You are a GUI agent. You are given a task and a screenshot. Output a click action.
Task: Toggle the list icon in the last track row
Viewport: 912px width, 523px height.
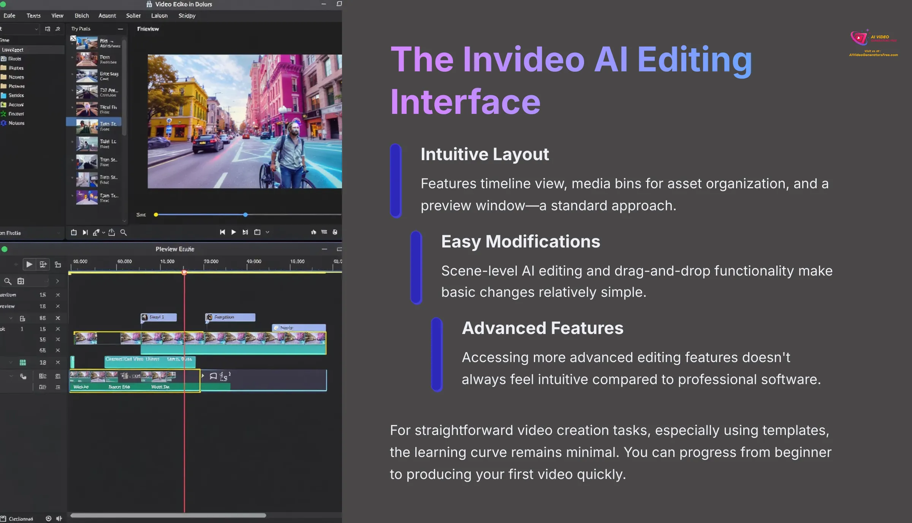pos(58,387)
